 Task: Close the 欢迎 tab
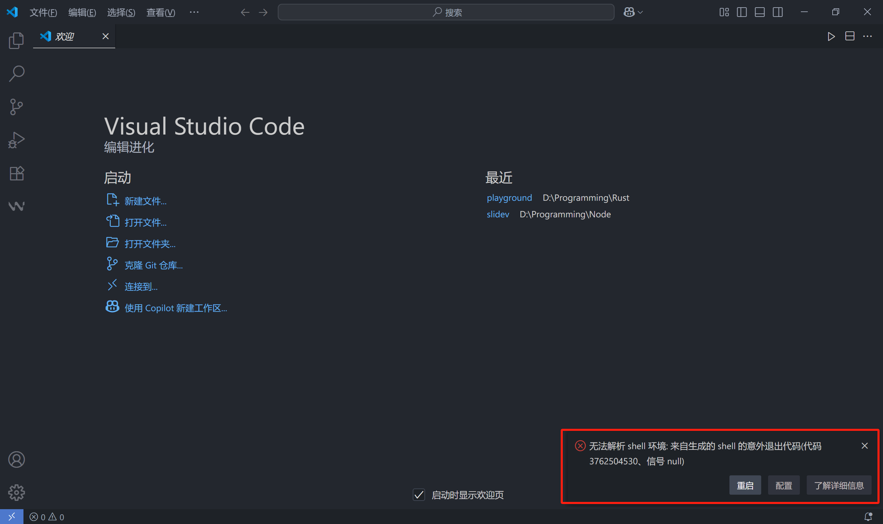tap(105, 36)
